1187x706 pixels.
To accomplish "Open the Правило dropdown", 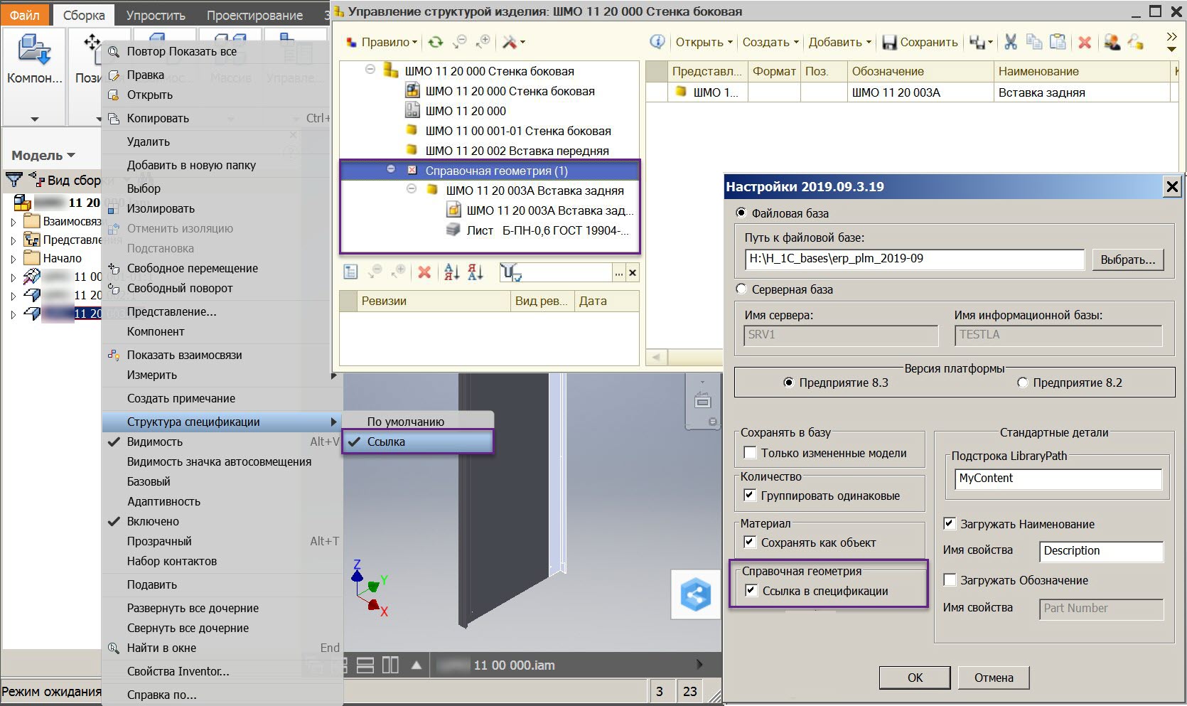I will coord(382,43).
